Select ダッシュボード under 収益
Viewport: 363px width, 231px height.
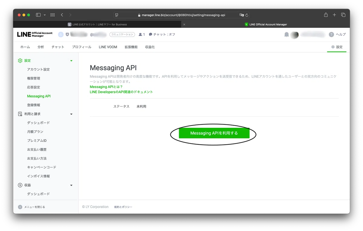[x=38, y=194]
